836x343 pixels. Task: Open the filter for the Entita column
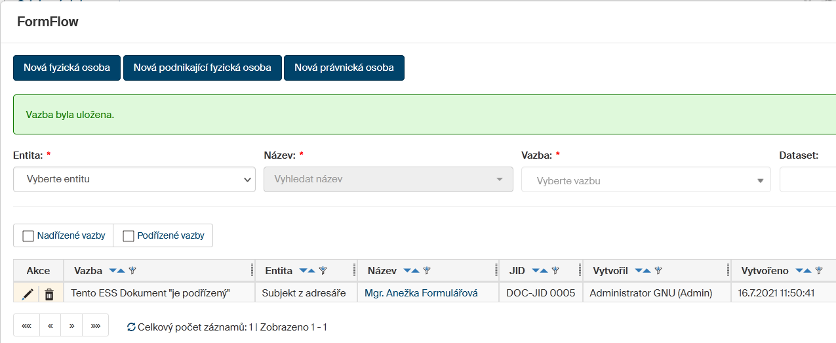point(323,271)
